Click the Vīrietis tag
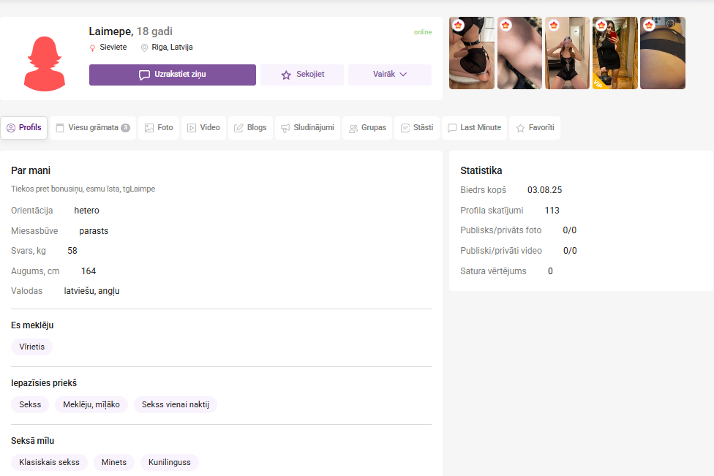Viewport: 714px width, 476px height. point(32,347)
